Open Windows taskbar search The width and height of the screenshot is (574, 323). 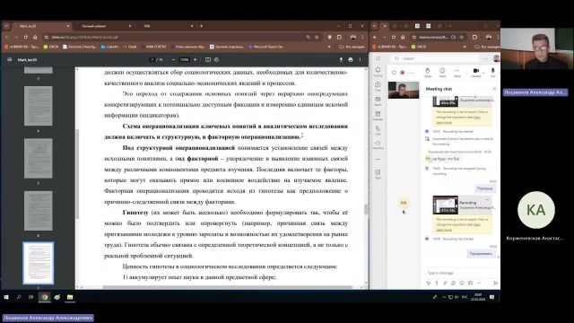coord(19,297)
